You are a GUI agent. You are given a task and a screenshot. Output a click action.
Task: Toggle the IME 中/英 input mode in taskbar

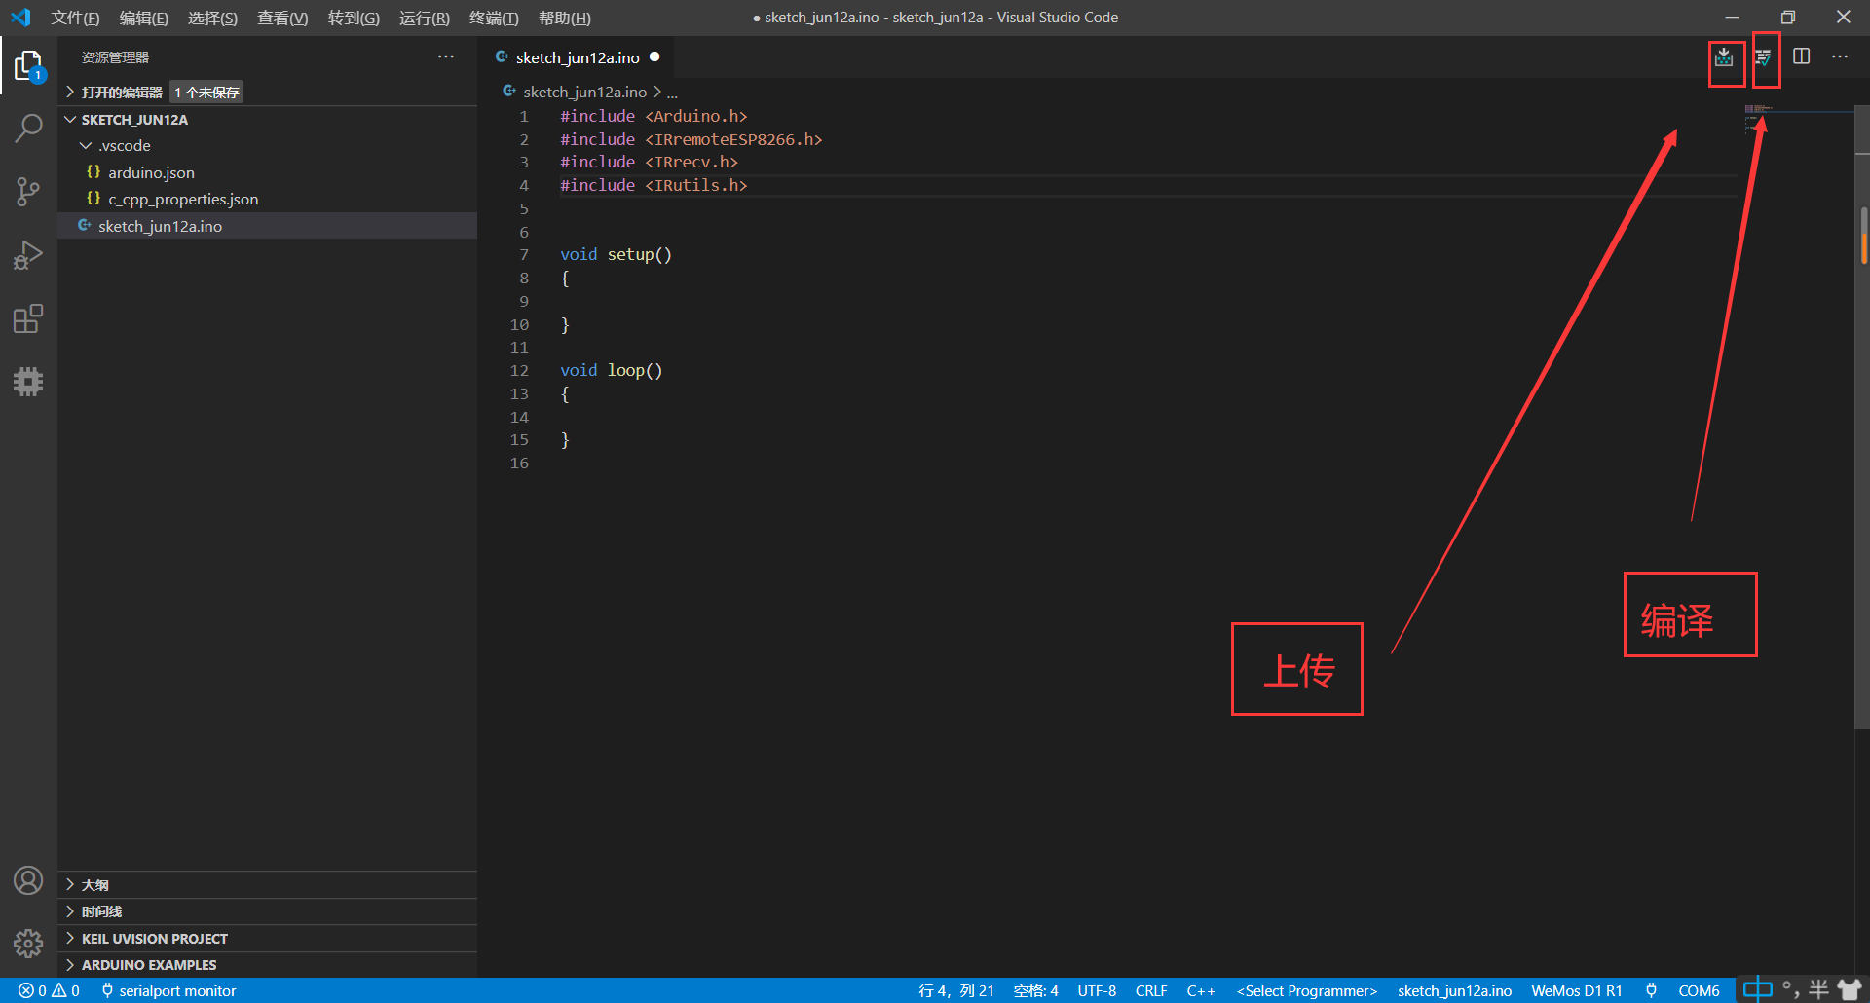1757,989
